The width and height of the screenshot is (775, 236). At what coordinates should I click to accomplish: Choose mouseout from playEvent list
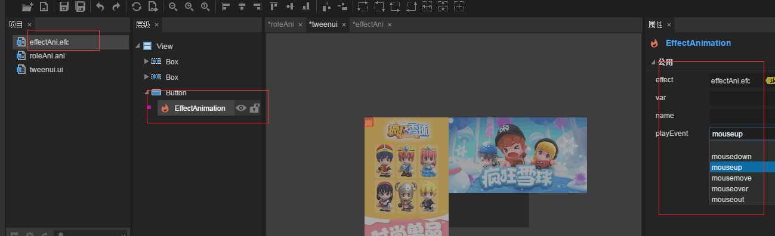click(x=742, y=200)
